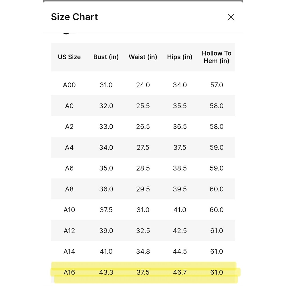This screenshot has height=286, width=286.
Task: Click the Bust (in) column header
Action: (x=106, y=57)
